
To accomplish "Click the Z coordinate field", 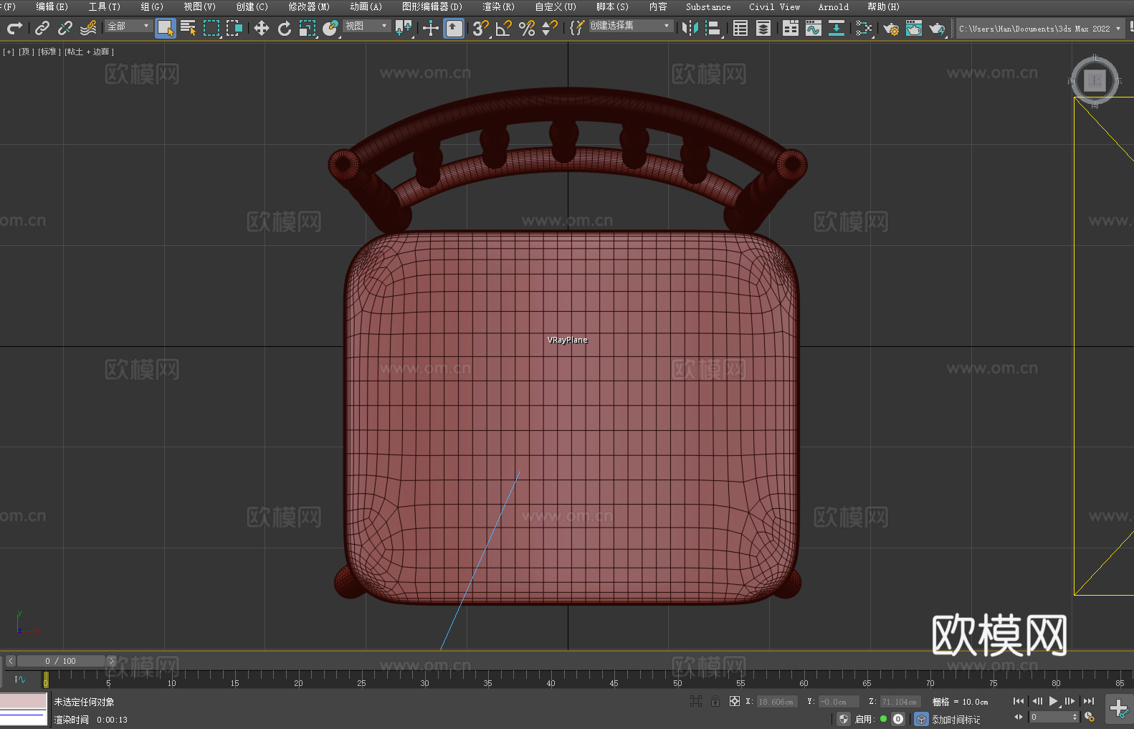I will point(900,702).
